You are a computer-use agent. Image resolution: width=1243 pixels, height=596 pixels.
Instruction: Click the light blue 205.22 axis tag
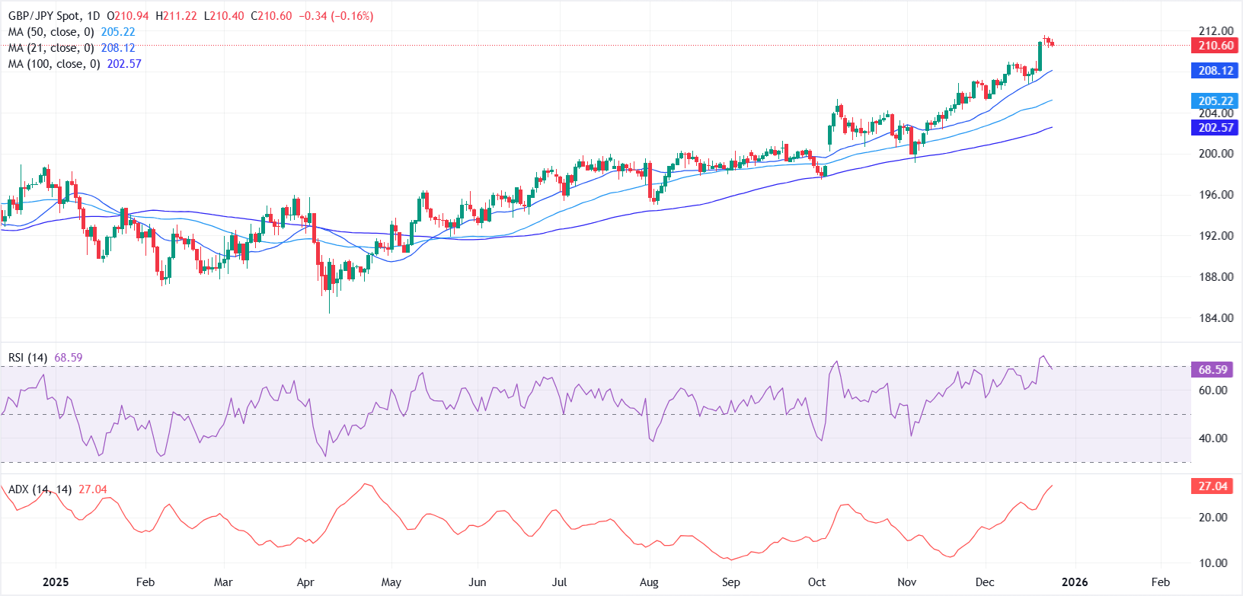pos(1215,101)
